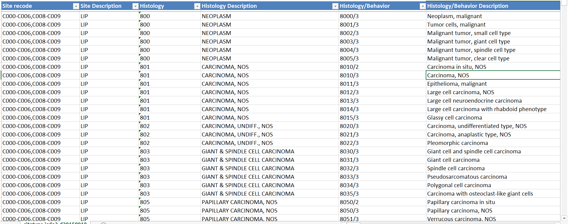Click the vertical scrollbar down arrow

tap(564, 218)
